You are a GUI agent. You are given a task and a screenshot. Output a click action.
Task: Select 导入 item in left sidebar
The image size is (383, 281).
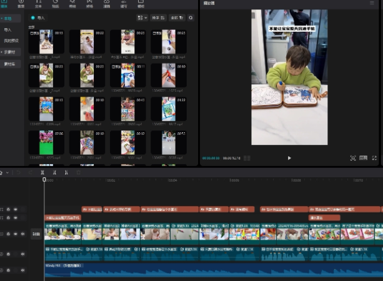click(7, 30)
